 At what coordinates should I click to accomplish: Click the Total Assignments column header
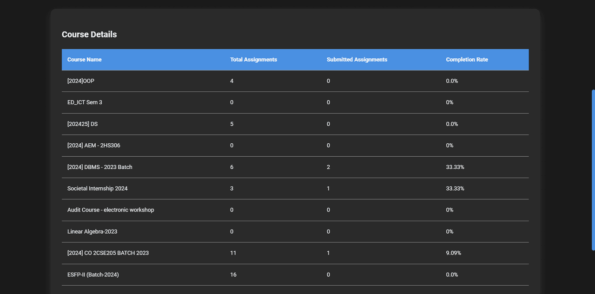(253, 59)
